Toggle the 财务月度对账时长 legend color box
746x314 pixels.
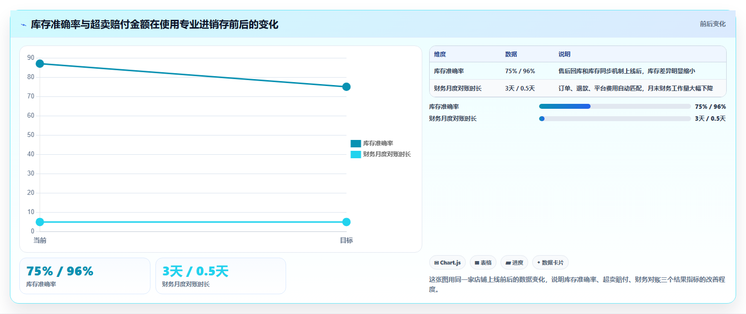tap(355, 154)
